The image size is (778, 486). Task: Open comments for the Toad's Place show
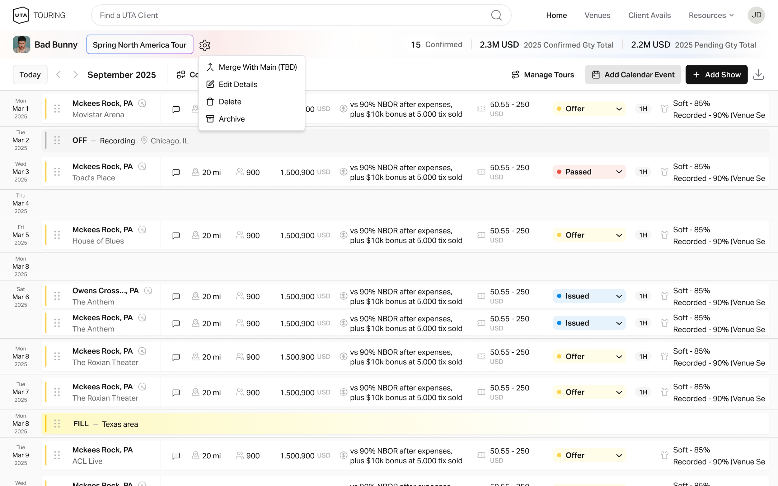point(176,173)
